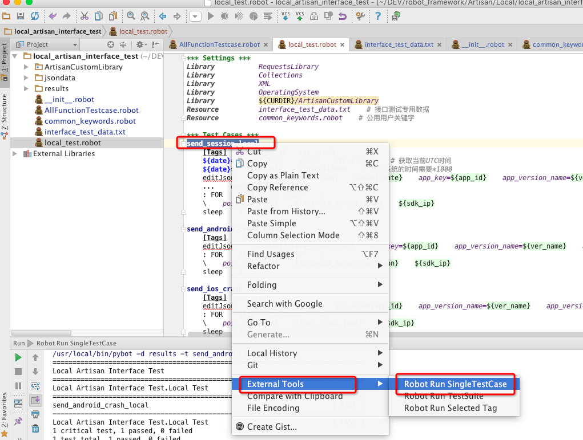The height and width of the screenshot is (440, 583).
Task: Click the scissors Cut toolbar icon
Action: [x=85, y=17]
